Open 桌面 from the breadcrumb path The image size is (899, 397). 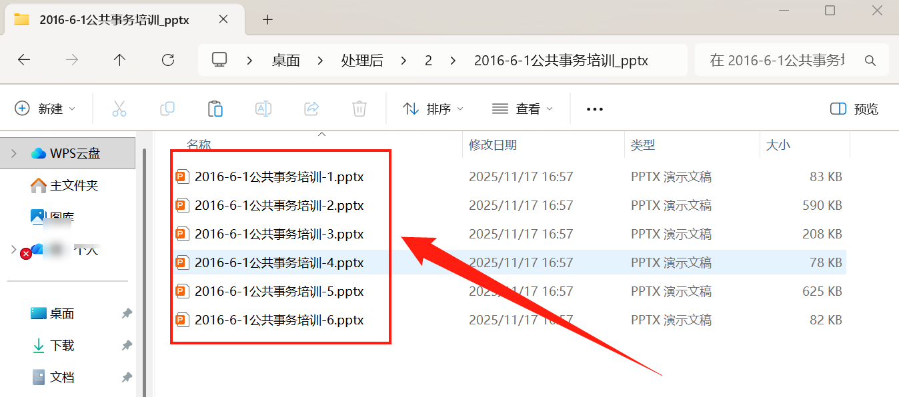tap(285, 60)
